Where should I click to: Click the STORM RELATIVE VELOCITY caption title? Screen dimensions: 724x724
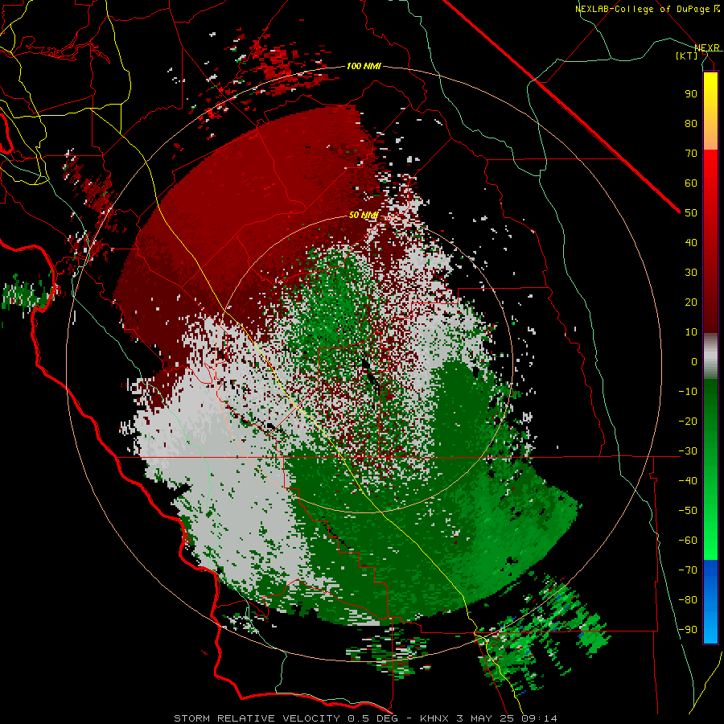click(257, 718)
